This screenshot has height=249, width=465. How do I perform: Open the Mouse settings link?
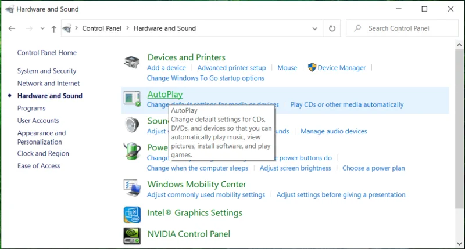287,68
